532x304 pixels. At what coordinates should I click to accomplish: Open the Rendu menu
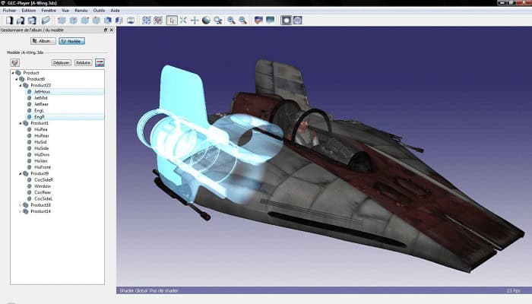[x=81, y=11]
